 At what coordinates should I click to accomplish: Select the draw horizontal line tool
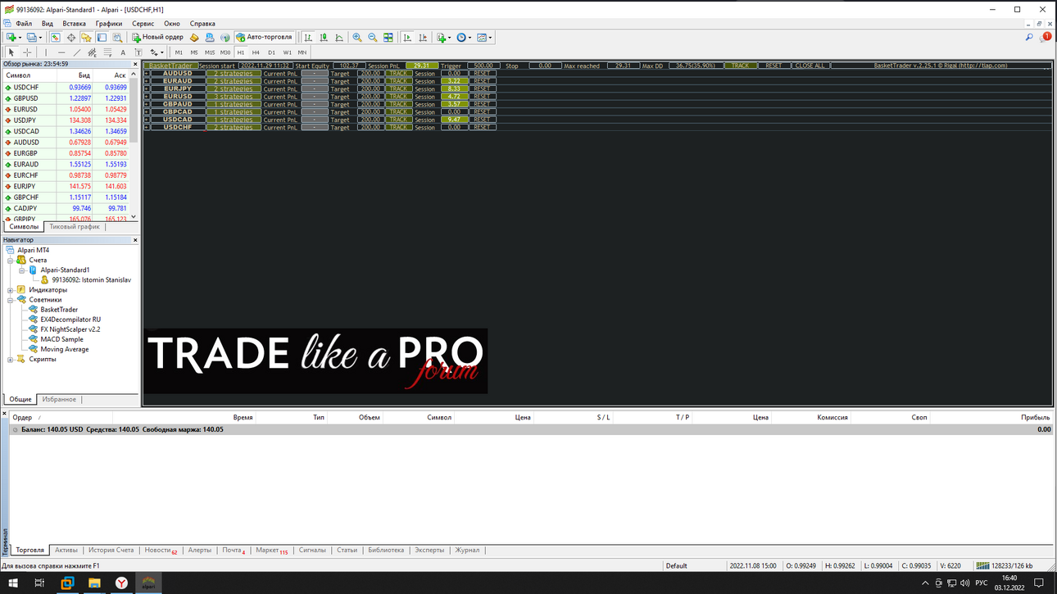point(61,52)
